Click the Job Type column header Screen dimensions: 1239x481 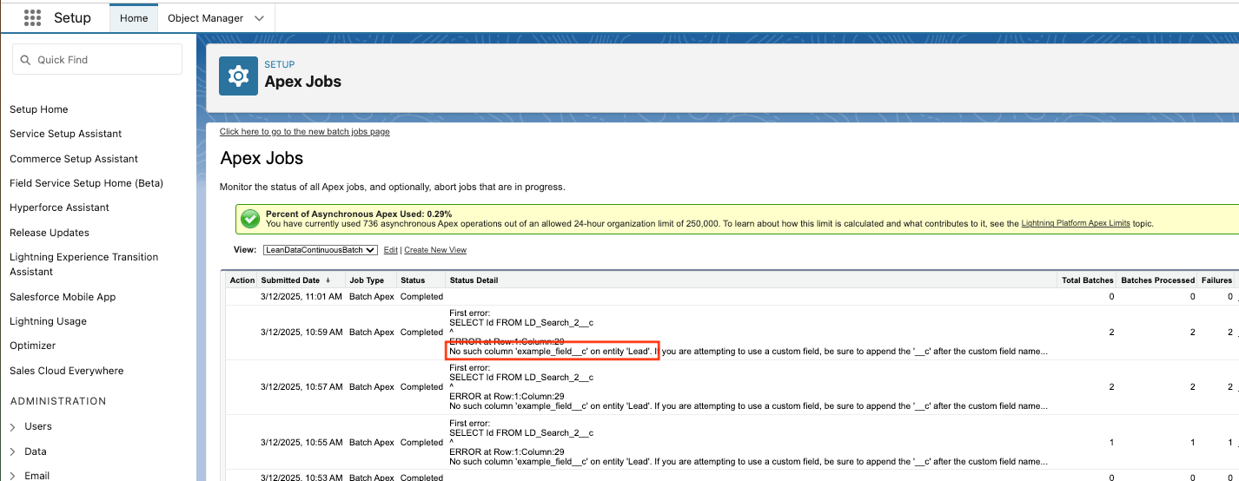pyautogui.click(x=367, y=280)
